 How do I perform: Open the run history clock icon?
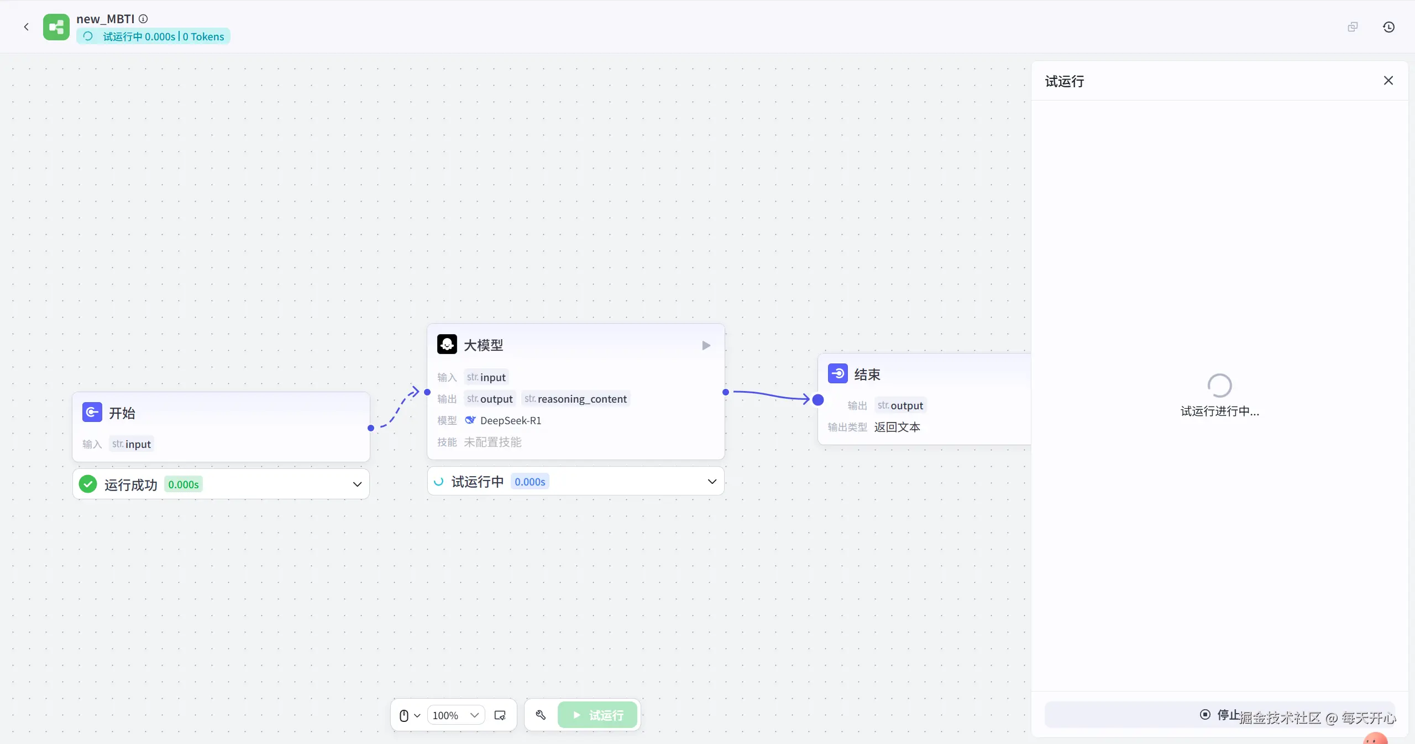click(1388, 27)
